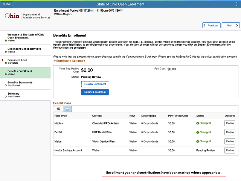The width and height of the screenshot is (241, 181).
Task: Switch Benefit Plans to list view icon
Action: (59, 109)
